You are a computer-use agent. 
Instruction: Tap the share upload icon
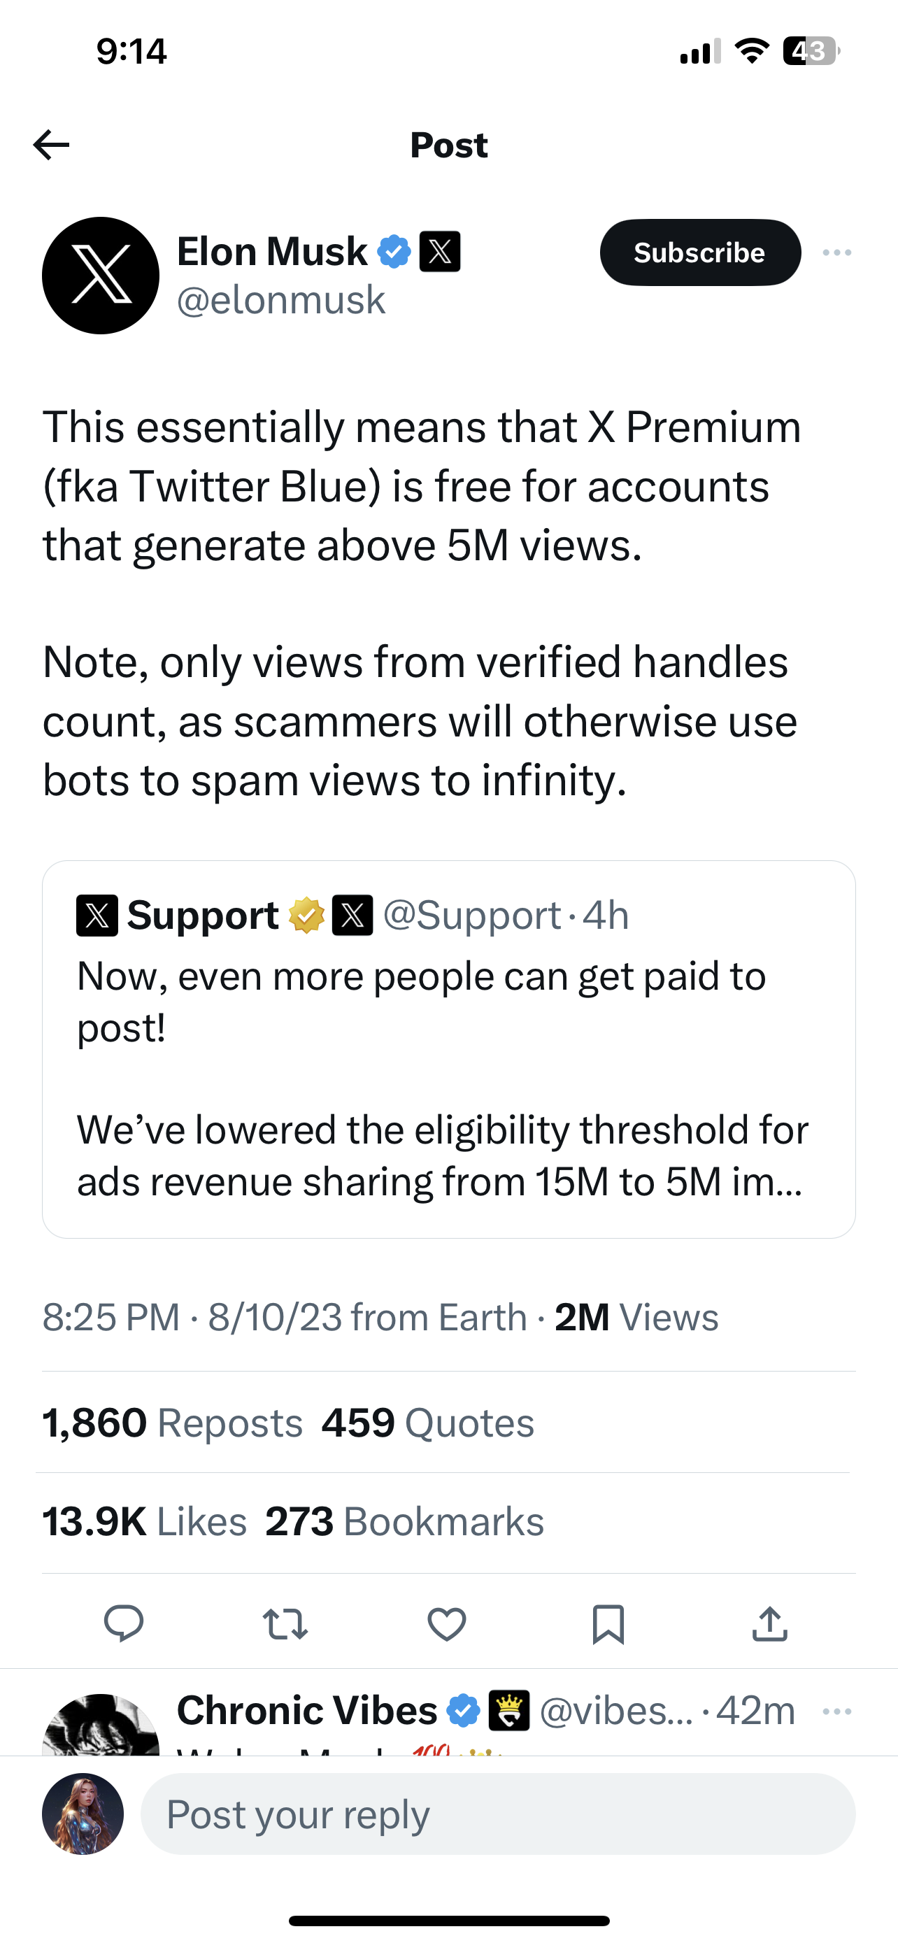[770, 1624]
